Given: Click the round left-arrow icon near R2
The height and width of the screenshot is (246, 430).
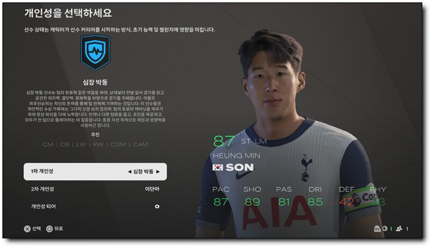Looking at the screenshot, I should point(385,228).
